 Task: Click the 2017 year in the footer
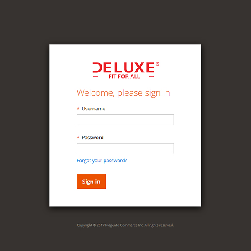pos(100,225)
